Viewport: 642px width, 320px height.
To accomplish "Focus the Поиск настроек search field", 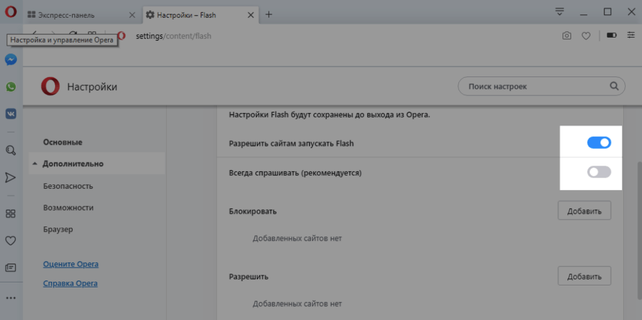I will [541, 87].
